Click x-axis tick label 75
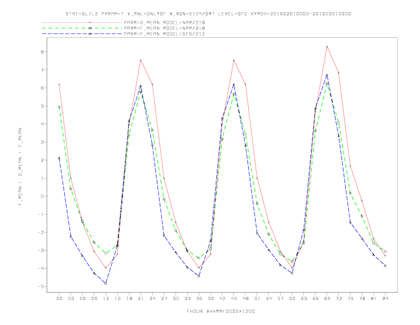 pyautogui.click(x=350, y=298)
